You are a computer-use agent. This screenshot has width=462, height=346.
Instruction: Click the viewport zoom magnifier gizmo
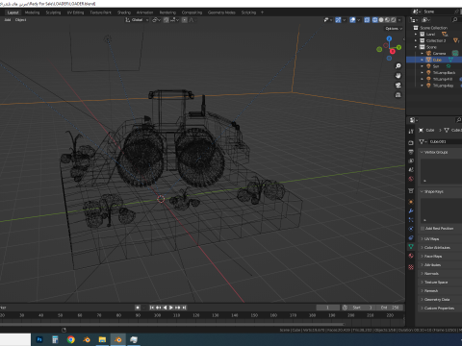pyautogui.click(x=398, y=66)
